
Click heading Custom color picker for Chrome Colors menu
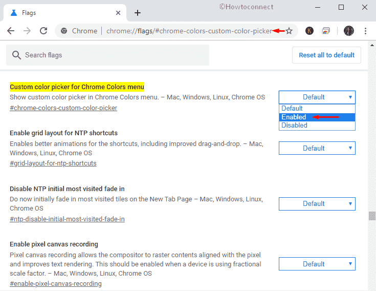pos(77,87)
